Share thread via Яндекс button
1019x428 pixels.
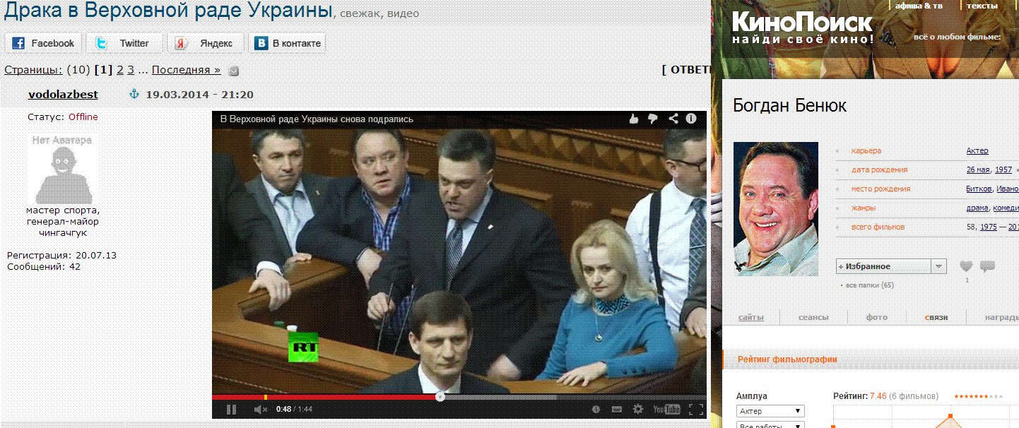pyautogui.click(x=205, y=43)
